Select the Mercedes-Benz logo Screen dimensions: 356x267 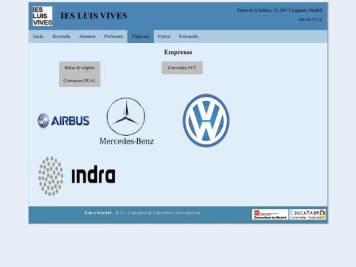pos(127,121)
